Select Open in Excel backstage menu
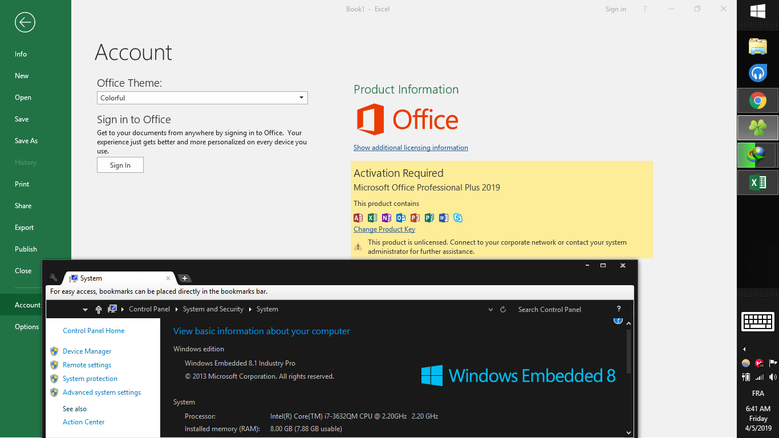This screenshot has width=779, height=438. (x=35, y=98)
